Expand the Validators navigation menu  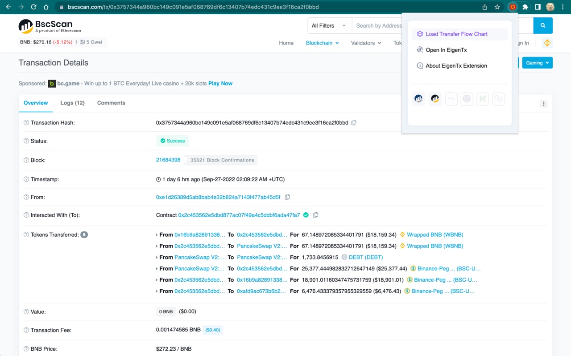[366, 43]
